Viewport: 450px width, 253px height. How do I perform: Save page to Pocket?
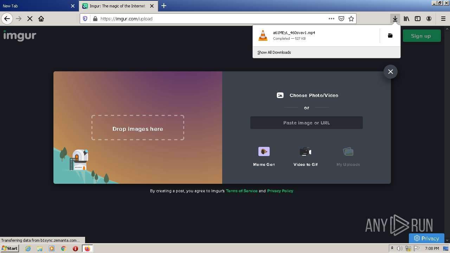pyautogui.click(x=341, y=19)
